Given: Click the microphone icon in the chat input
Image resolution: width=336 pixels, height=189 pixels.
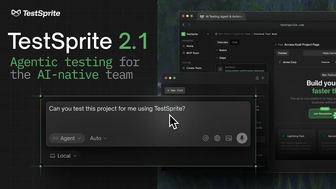Looking at the screenshot, I should [242, 138].
